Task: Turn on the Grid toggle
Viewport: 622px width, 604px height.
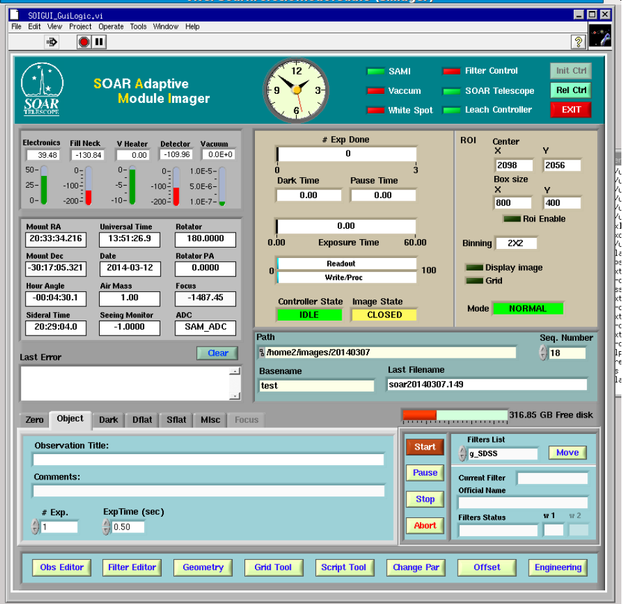Action: coord(474,281)
